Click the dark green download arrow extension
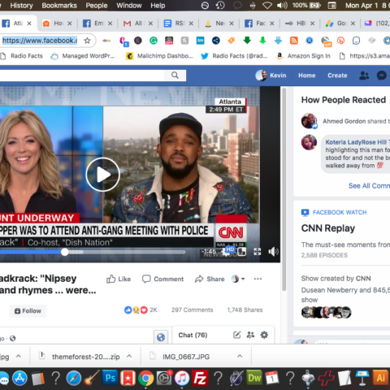This screenshot has width=390, height=390. [247, 41]
